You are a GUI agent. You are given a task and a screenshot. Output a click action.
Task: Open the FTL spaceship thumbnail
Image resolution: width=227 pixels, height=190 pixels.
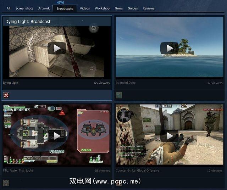point(57,135)
